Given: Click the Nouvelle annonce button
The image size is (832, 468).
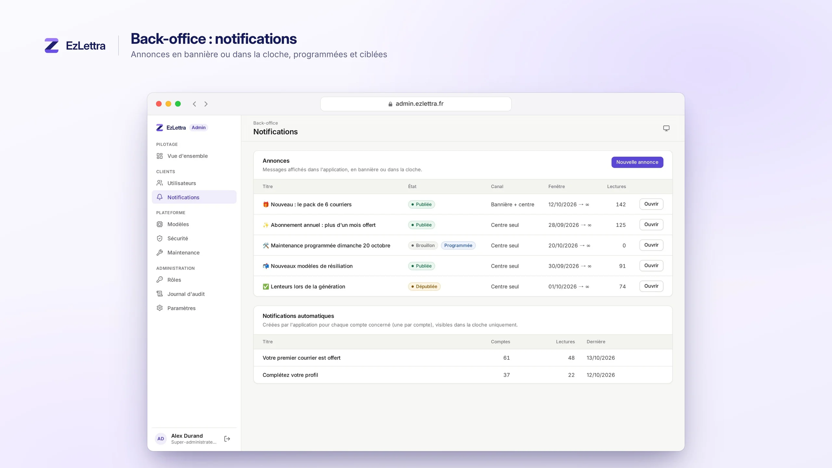Looking at the screenshot, I should coord(637,162).
